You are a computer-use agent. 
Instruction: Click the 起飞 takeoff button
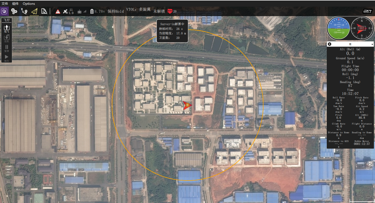(7, 28)
